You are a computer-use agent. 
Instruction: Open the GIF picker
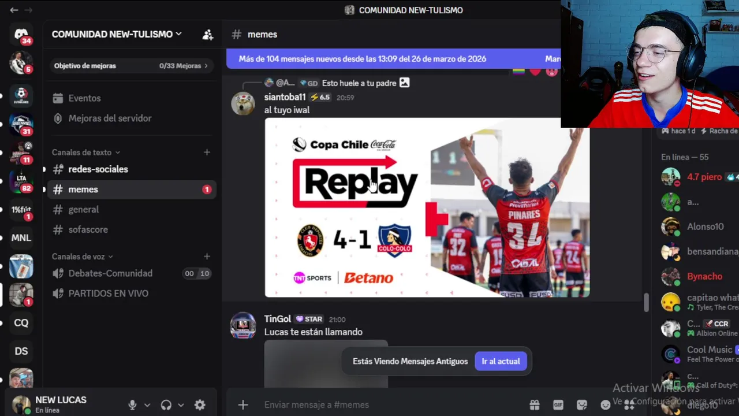[x=558, y=405]
